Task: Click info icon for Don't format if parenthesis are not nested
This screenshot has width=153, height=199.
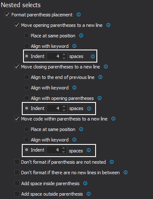Action: click(x=112, y=162)
